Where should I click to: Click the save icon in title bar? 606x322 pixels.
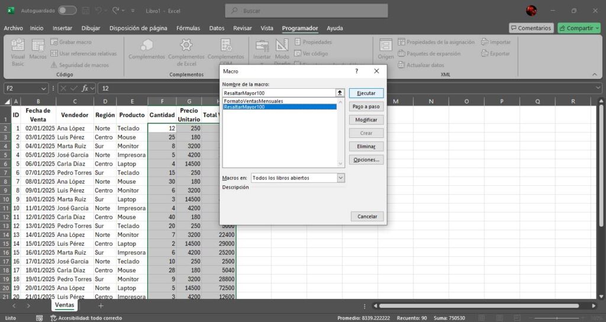[85, 11]
